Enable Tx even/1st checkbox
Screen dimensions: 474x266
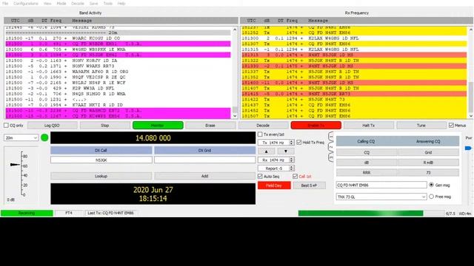tap(260, 134)
